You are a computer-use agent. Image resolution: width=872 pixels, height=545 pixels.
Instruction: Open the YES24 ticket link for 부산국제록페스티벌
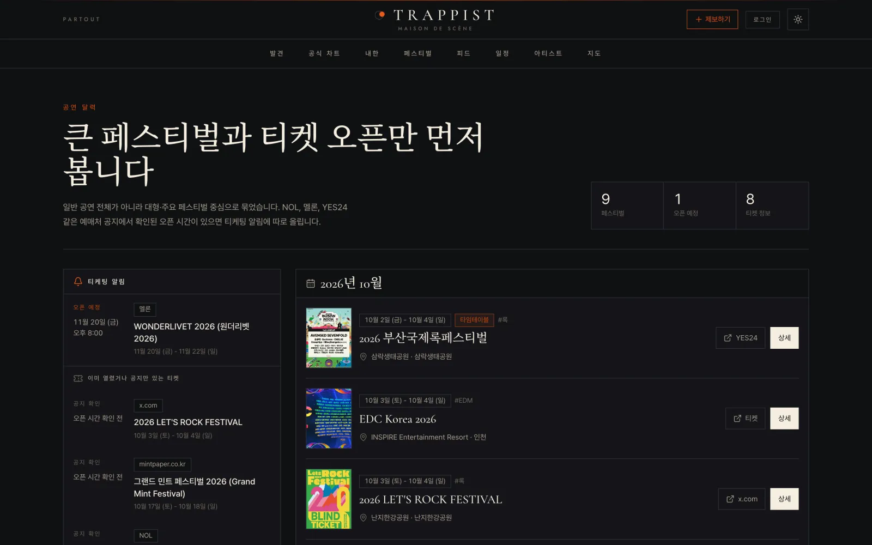[x=741, y=338]
